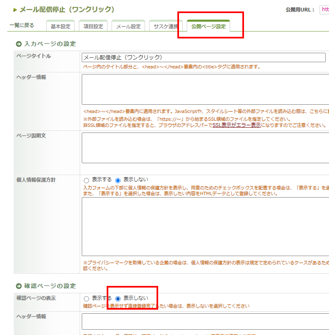Click the triangle icon before メール配信停止 title

coord(16,9)
